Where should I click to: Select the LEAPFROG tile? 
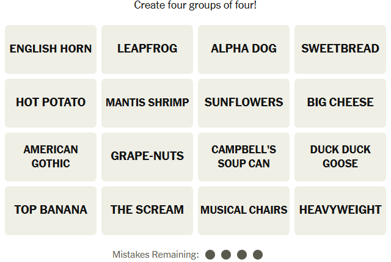click(x=147, y=49)
